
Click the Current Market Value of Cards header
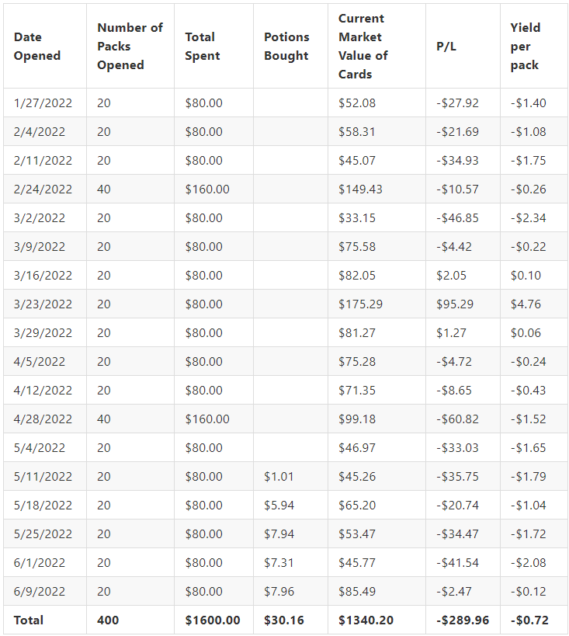(x=376, y=47)
